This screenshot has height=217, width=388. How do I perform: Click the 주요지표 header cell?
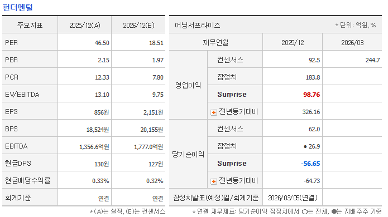(30, 25)
